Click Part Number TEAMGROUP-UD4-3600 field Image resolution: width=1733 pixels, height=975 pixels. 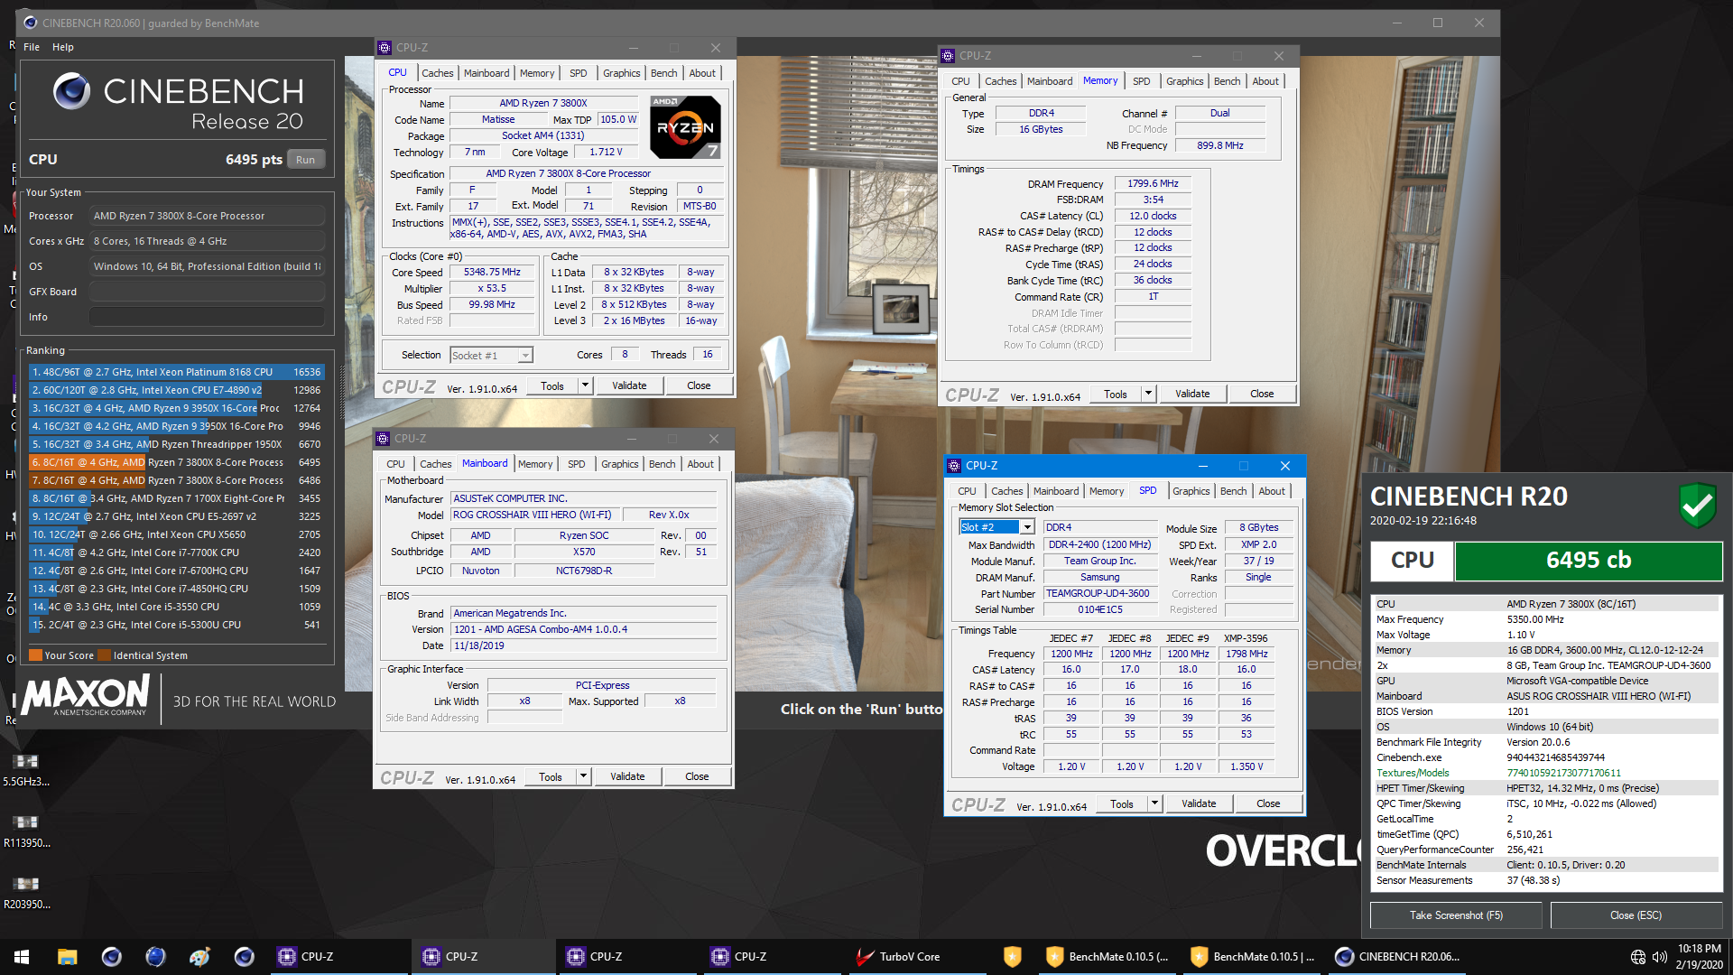pyautogui.click(x=1099, y=593)
